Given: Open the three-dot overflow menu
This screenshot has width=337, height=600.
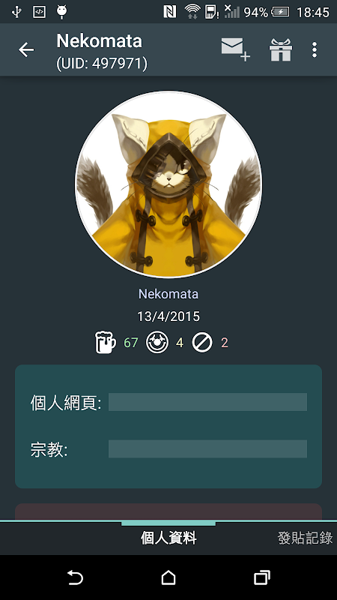Looking at the screenshot, I should pos(315,49).
